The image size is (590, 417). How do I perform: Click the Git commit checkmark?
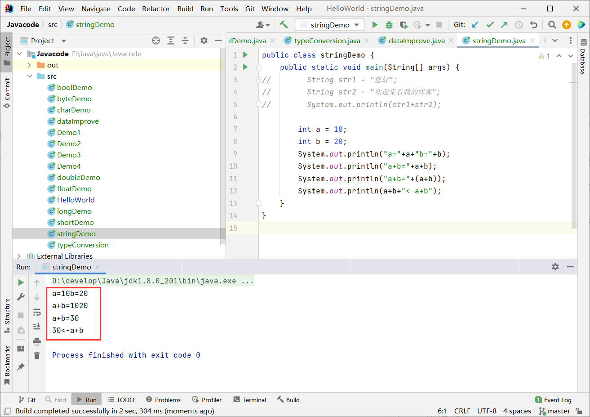pos(490,25)
